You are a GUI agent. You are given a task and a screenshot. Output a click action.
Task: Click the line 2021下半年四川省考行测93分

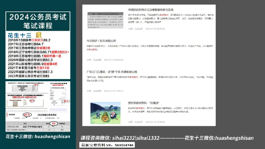(x=28, y=68)
